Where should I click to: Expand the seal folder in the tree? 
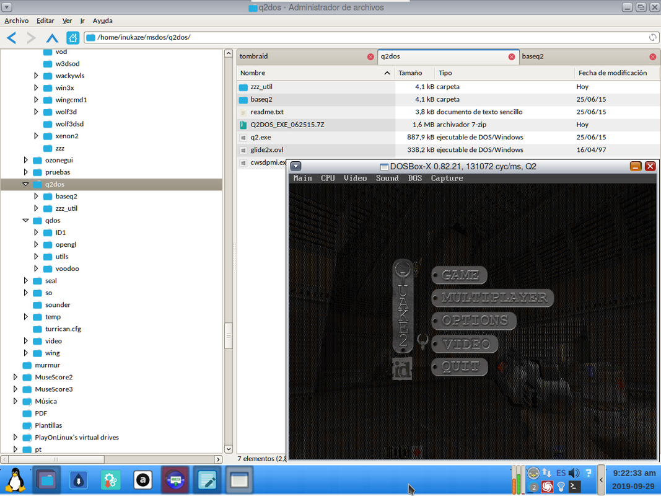tap(26, 280)
